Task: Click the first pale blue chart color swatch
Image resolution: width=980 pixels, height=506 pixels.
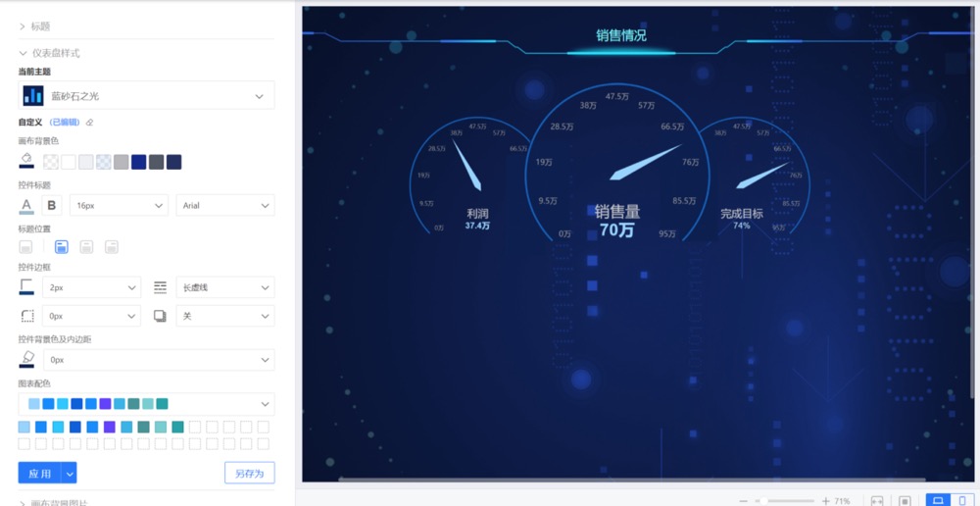Action: (24, 427)
